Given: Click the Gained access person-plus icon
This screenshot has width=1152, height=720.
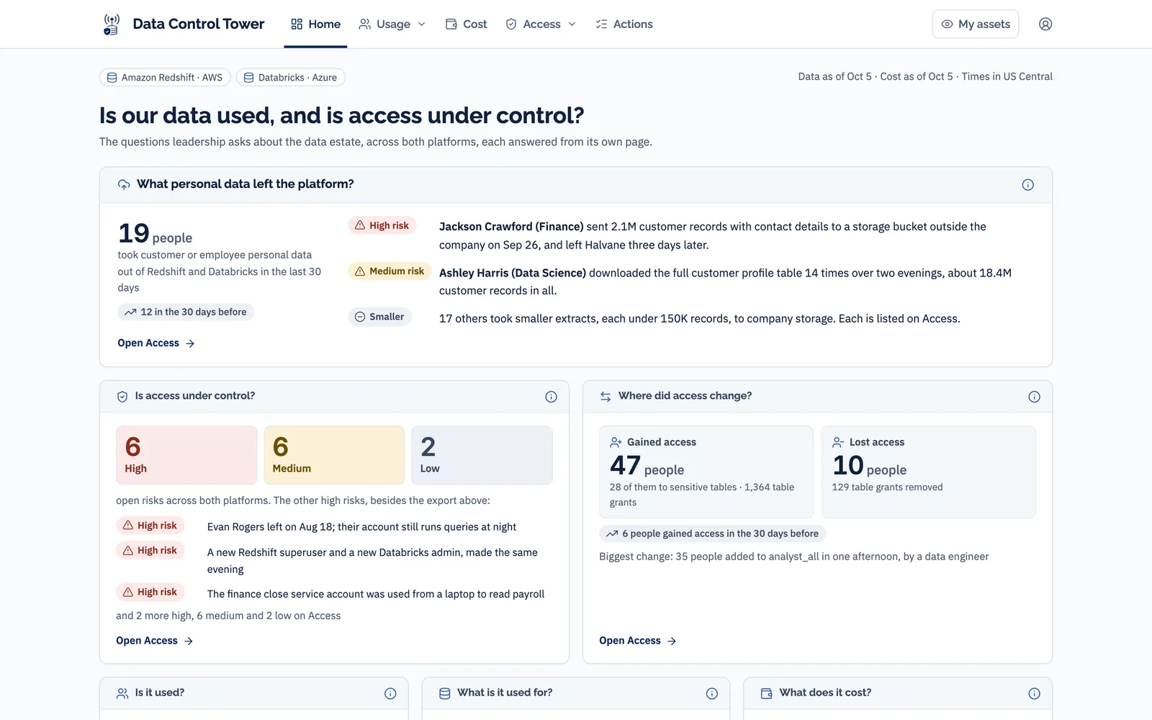Looking at the screenshot, I should pos(616,442).
